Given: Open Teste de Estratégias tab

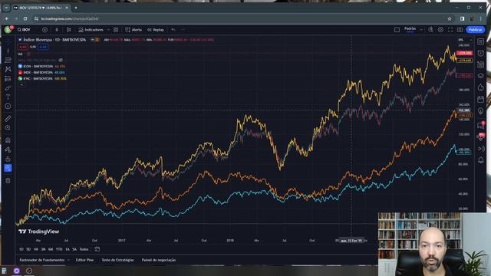Looking at the screenshot, I should 117,260.
